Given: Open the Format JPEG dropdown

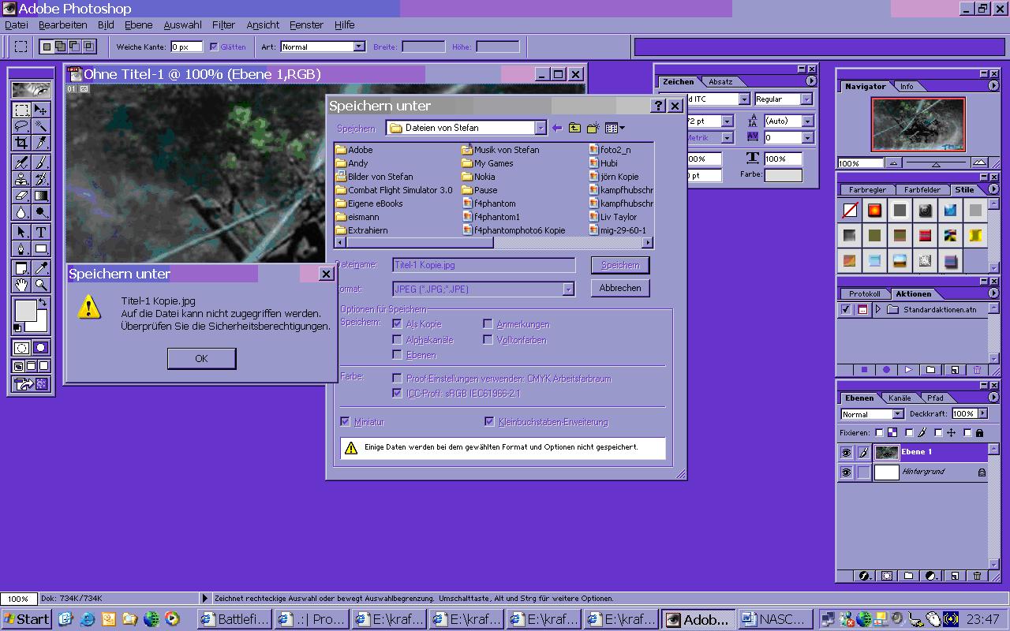Looking at the screenshot, I should click(568, 289).
